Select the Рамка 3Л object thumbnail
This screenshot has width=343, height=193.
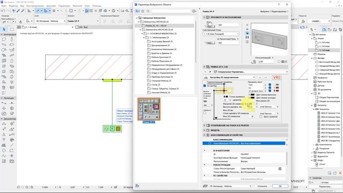coord(149,109)
